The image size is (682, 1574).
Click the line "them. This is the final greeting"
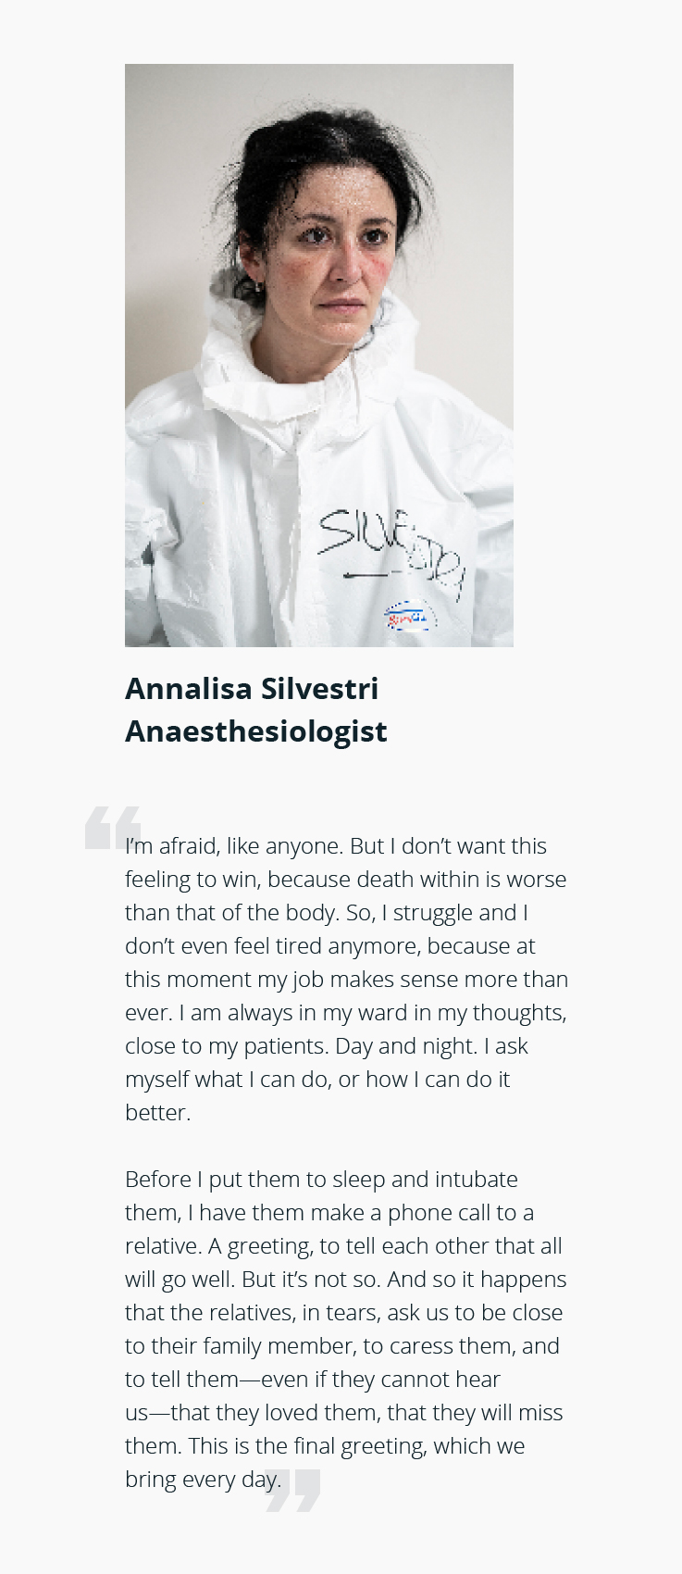[x=325, y=1446]
